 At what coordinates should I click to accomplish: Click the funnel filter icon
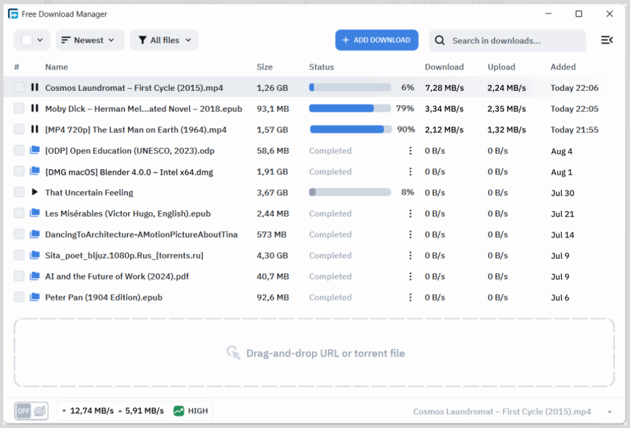pos(142,40)
